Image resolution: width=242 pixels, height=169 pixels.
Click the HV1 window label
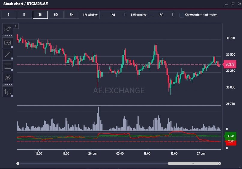[139, 15]
